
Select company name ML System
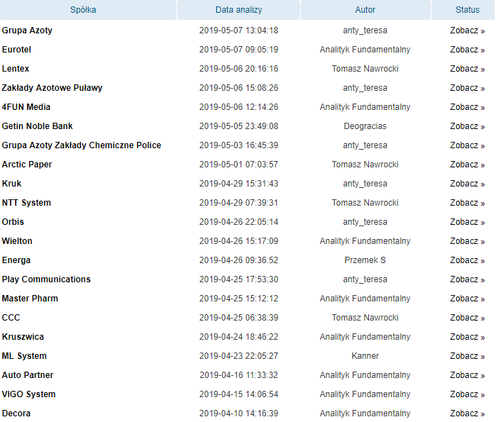point(24,356)
